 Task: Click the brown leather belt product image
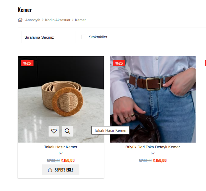pos(153,99)
